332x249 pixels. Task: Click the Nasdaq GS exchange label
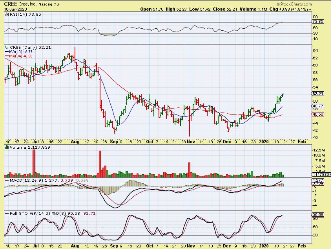click(x=49, y=4)
